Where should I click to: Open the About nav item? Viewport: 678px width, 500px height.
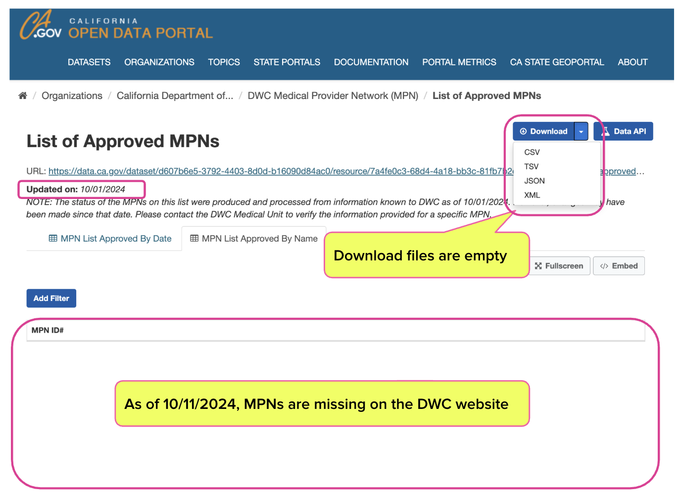tap(632, 62)
